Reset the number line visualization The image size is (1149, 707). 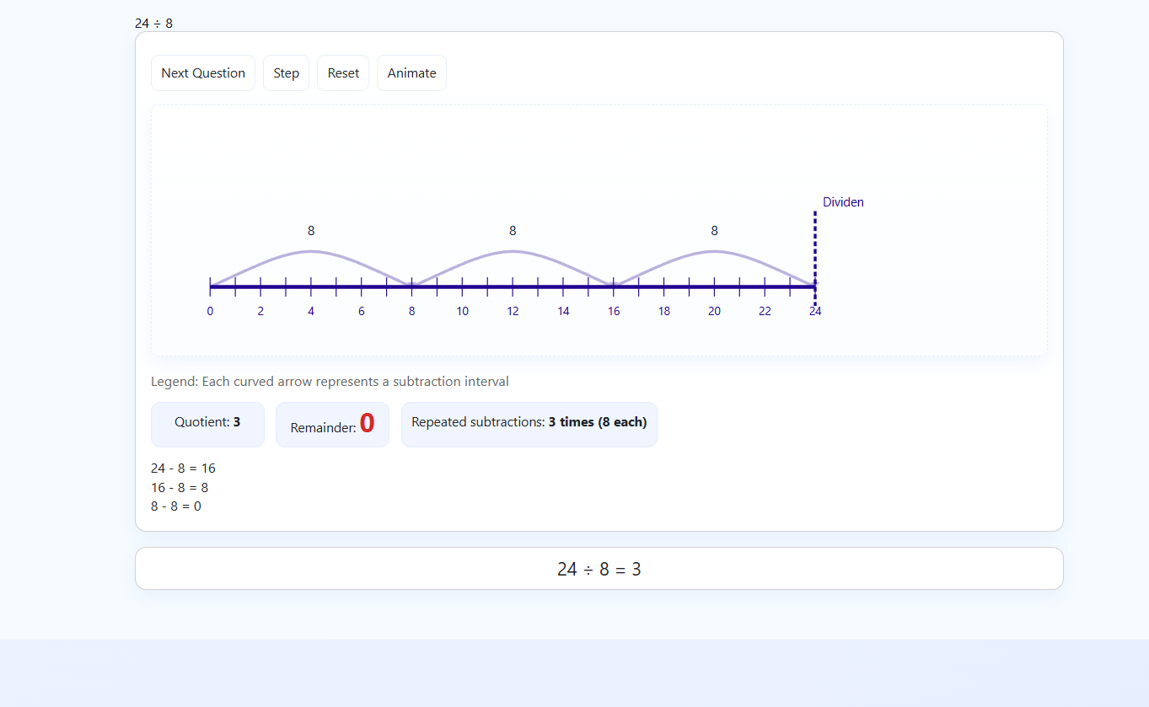[x=343, y=73]
